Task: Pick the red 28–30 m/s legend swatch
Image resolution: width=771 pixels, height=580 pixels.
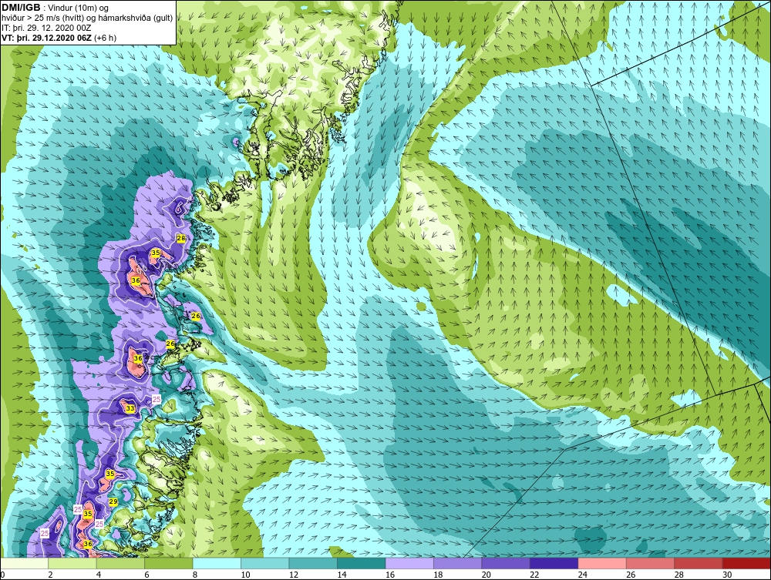Action: pos(699,563)
